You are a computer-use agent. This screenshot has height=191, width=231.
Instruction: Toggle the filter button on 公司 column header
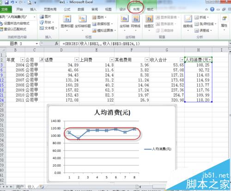pyautogui.click(x=42, y=59)
